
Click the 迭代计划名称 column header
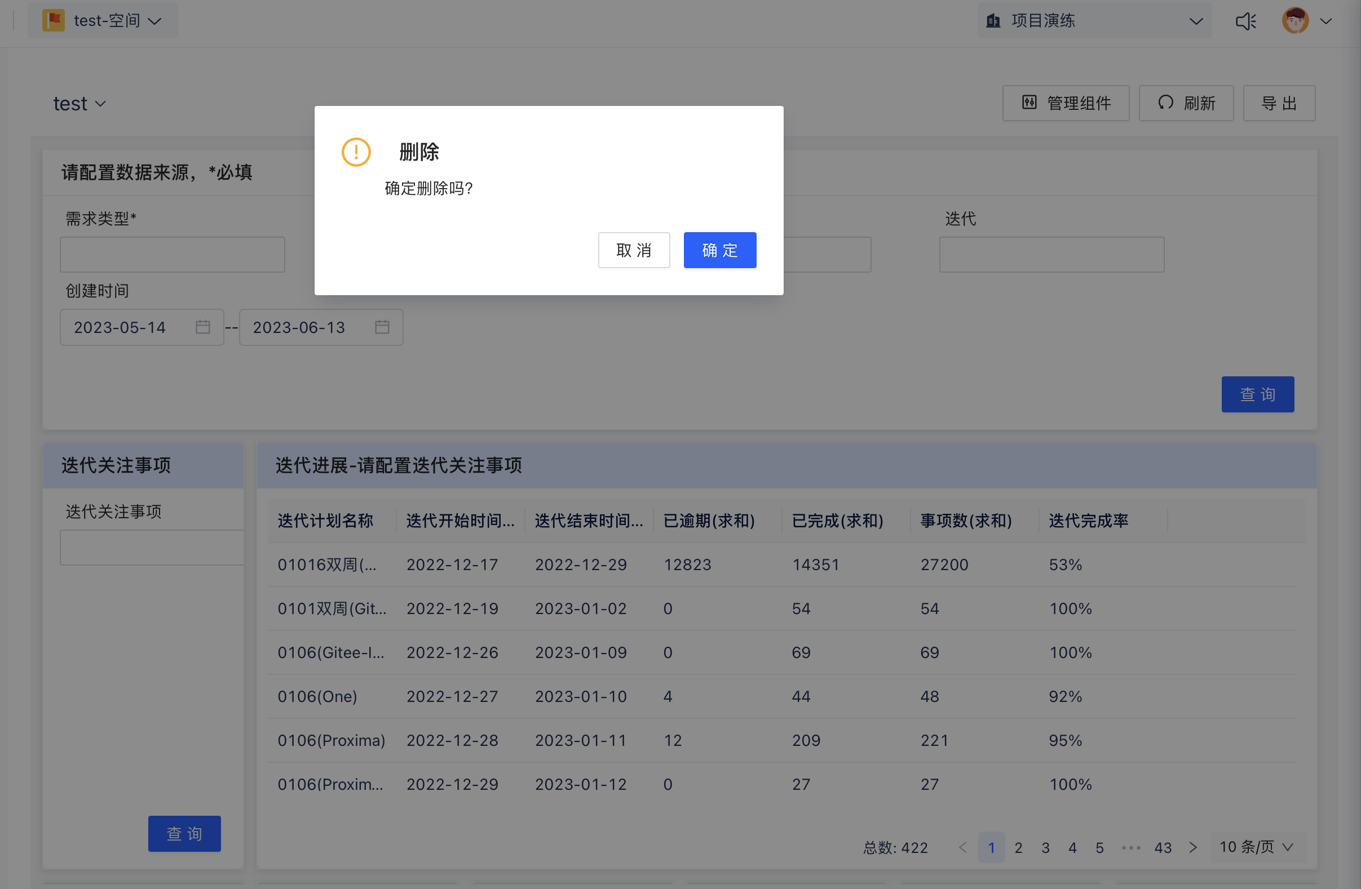tap(325, 521)
